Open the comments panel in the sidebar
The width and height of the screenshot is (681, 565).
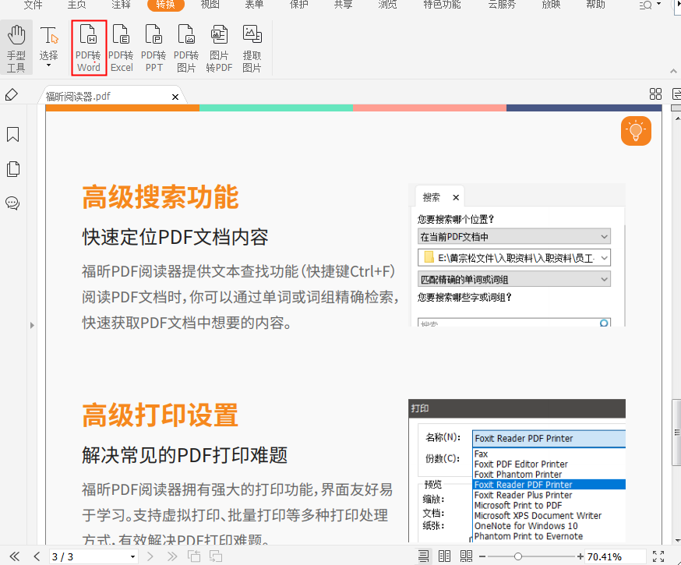pyautogui.click(x=12, y=203)
